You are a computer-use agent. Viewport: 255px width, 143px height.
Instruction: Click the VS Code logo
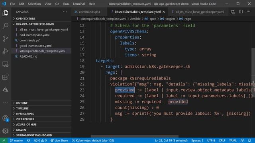(x=4, y=4)
